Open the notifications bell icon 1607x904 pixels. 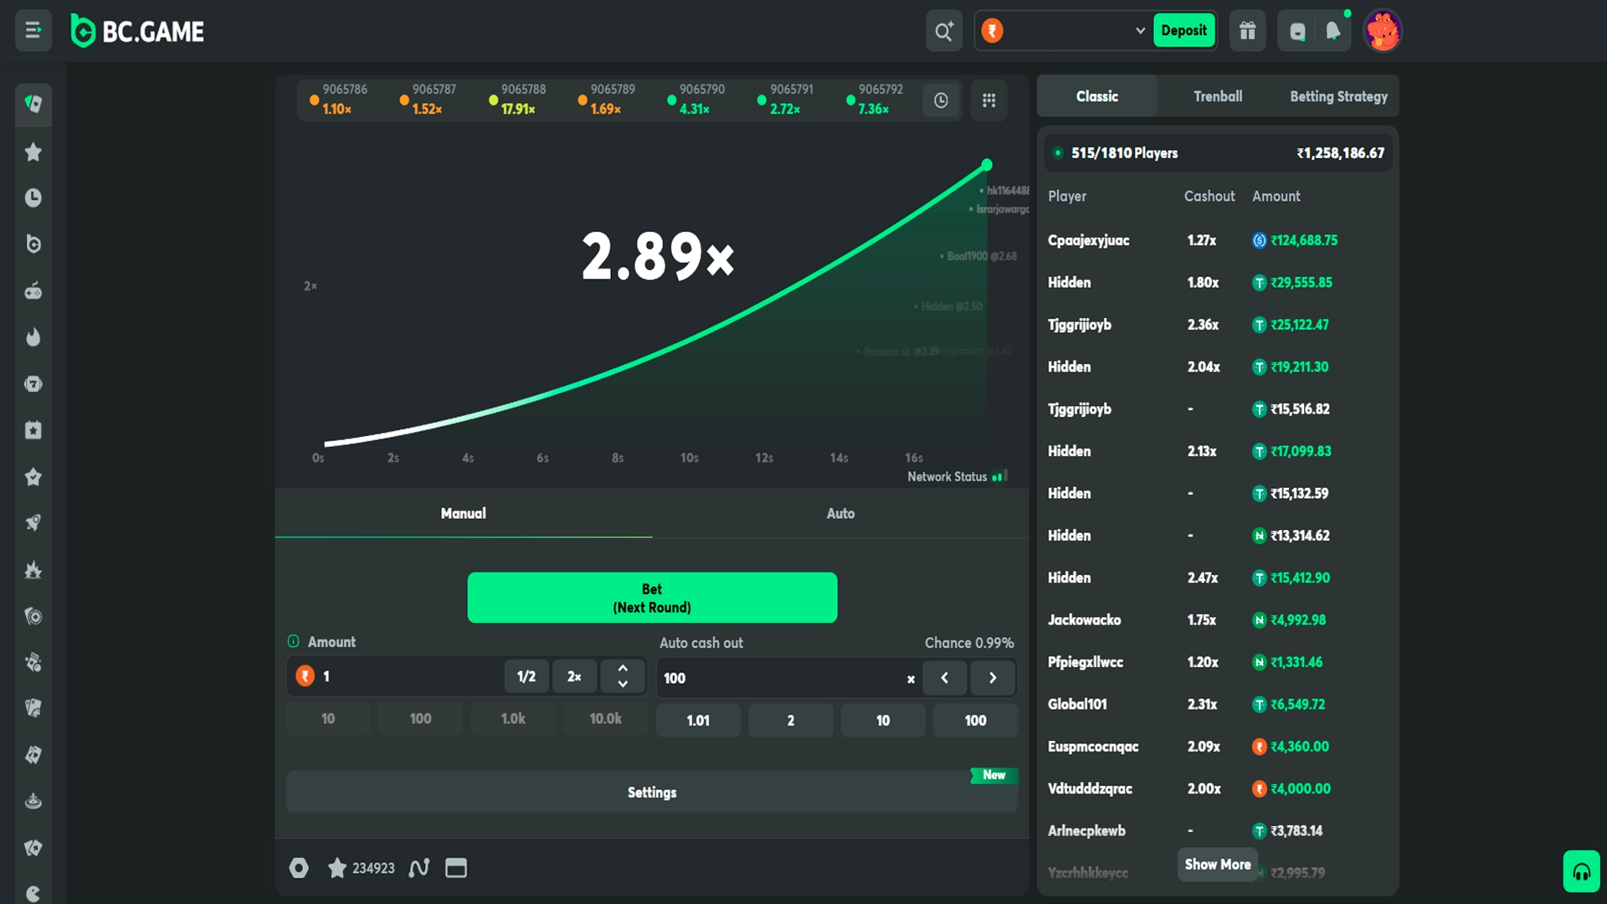1332,31
